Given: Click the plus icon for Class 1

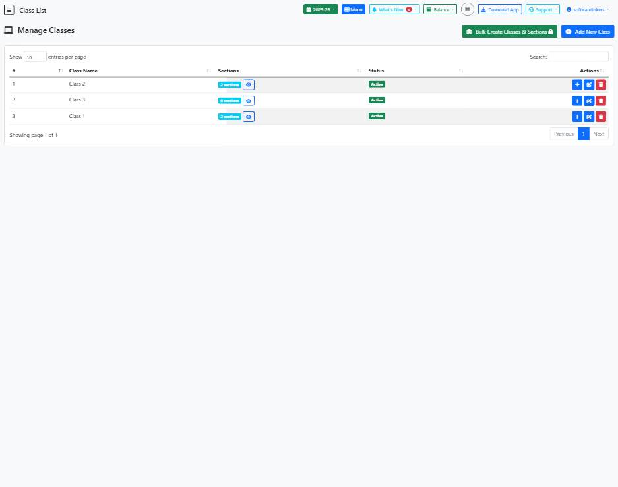Looking at the screenshot, I should pyautogui.click(x=577, y=117).
